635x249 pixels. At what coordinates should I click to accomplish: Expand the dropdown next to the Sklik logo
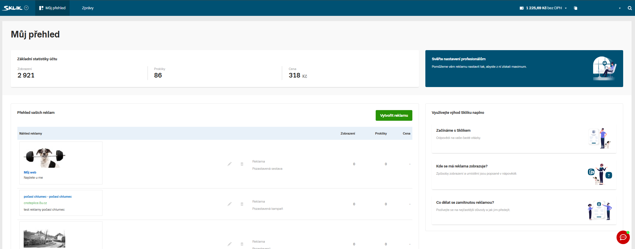[26, 8]
